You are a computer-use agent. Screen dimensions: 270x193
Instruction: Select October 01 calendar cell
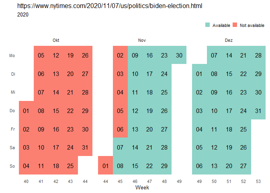(26, 111)
